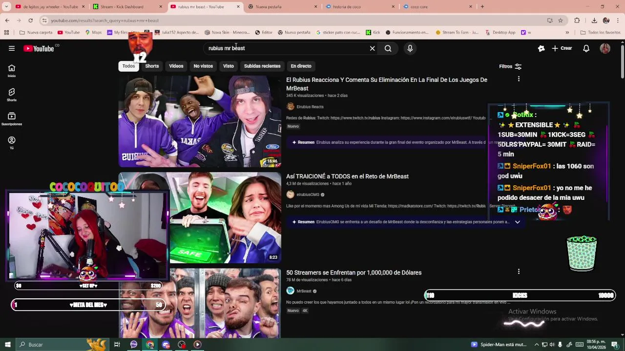Viewport: 625px width, 351px height.
Task: Select the Todos filter chip
Action: point(128,66)
